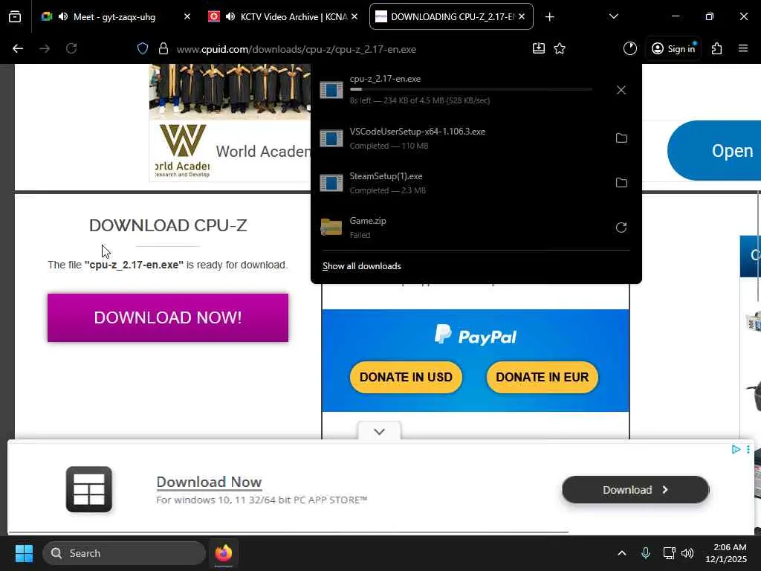The image size is (761, 571).
Task: Switch to KCTV Video Archive tab
Action: pos(293,17)
